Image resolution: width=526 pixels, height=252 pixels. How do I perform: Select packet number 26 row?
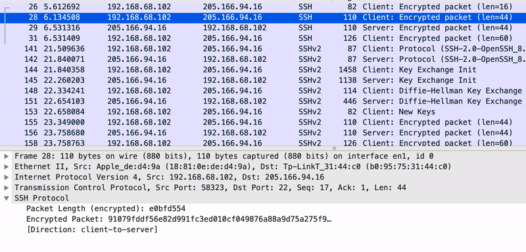tap(263, 7)
